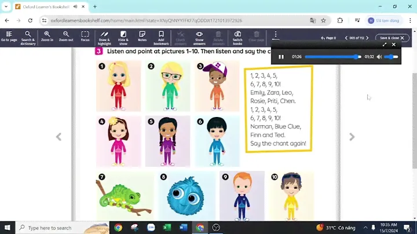Click the audio progress seek bar
Image resolution: width=417 pixels, height=234 pixels.
[332, 57]
